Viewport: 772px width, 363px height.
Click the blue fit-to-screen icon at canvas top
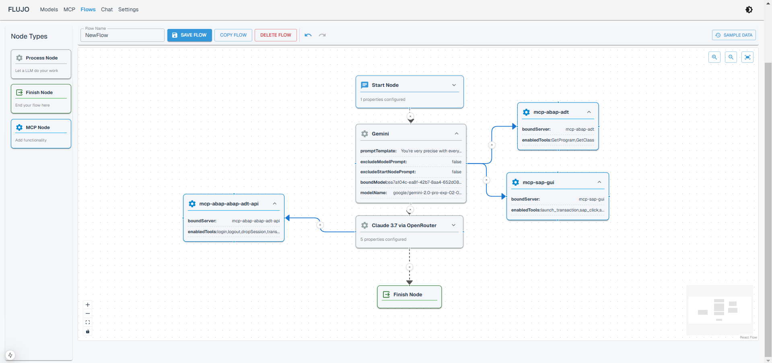pos(747,57)
